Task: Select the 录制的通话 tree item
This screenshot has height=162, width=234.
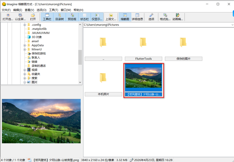Action: point(39,66)
